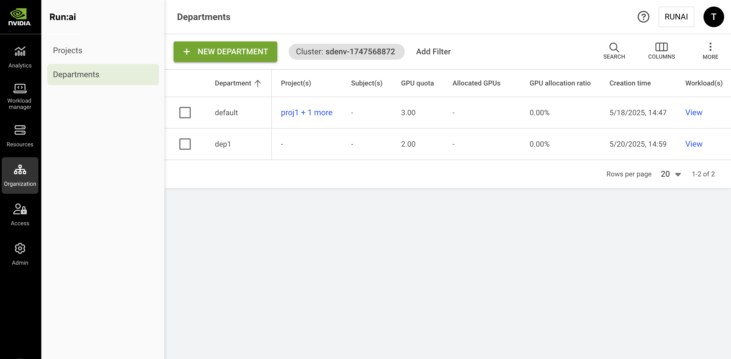The height and width of the screenshot is (359, 731).
Task: Open the Cluster filter chip
Action: click(346, 52)
